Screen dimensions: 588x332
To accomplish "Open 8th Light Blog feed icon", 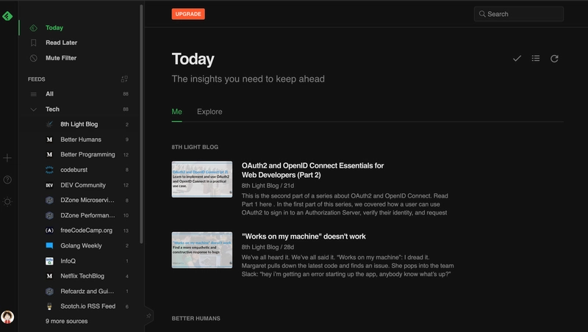I will pyautogui.click(x=49, y=124).
